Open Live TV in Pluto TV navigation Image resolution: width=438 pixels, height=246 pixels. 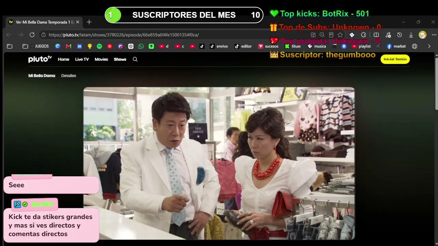pyautogui.click(x=82, y=59)
